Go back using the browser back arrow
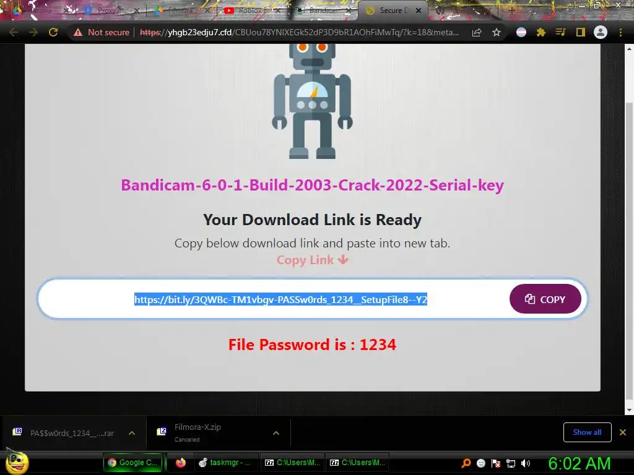Viewport: 634px width, 475px height. point(14,32)
